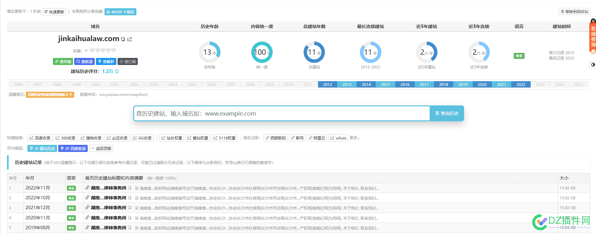Click the document icon in the 2021年12月 row
The image size is (596, 235).
tap(137, 208)
